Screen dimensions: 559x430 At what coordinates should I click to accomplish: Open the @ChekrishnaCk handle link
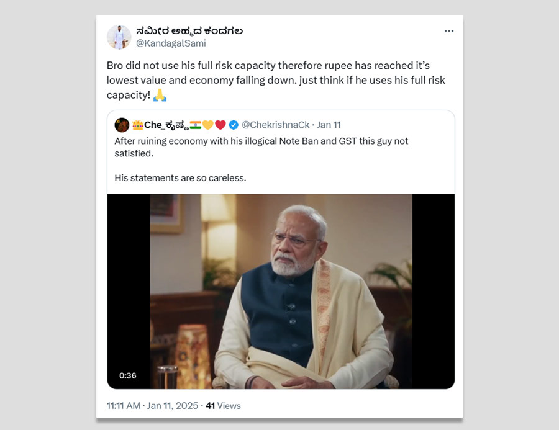pos(275,125)
